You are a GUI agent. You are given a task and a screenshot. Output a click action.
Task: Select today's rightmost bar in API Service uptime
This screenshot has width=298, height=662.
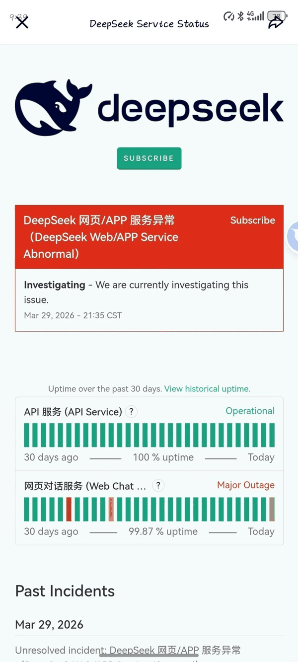click(x=272, y=435)
